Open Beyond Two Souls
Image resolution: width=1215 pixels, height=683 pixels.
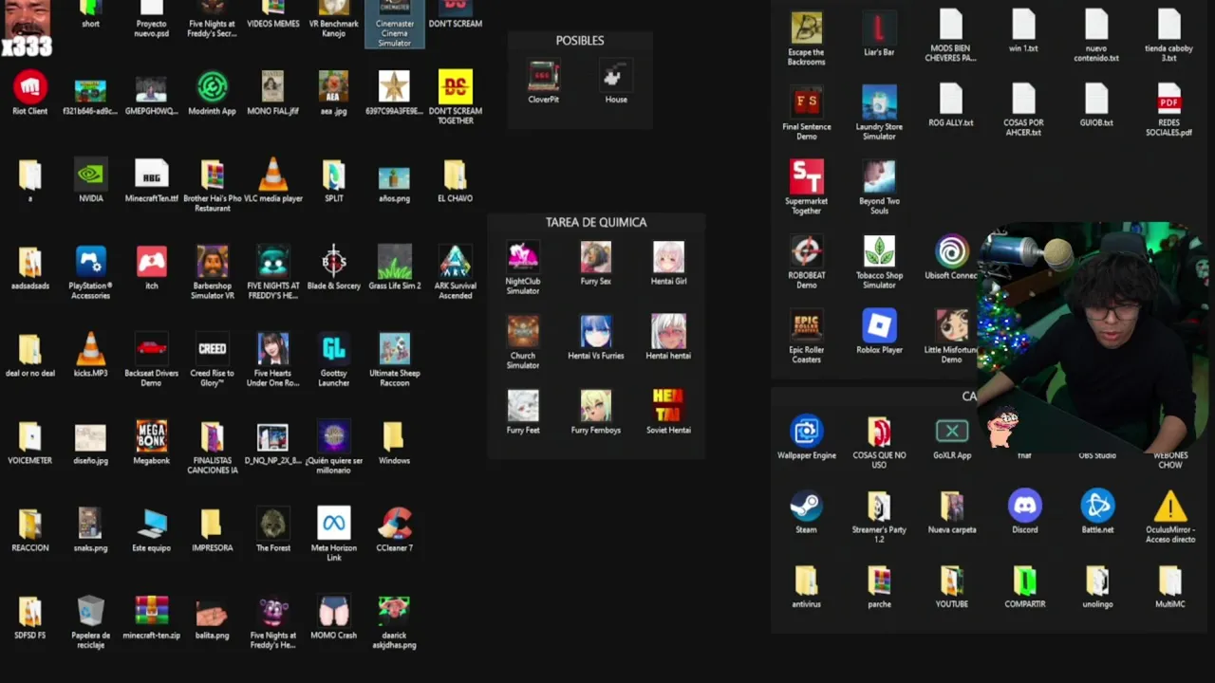(x=879, y=177)
